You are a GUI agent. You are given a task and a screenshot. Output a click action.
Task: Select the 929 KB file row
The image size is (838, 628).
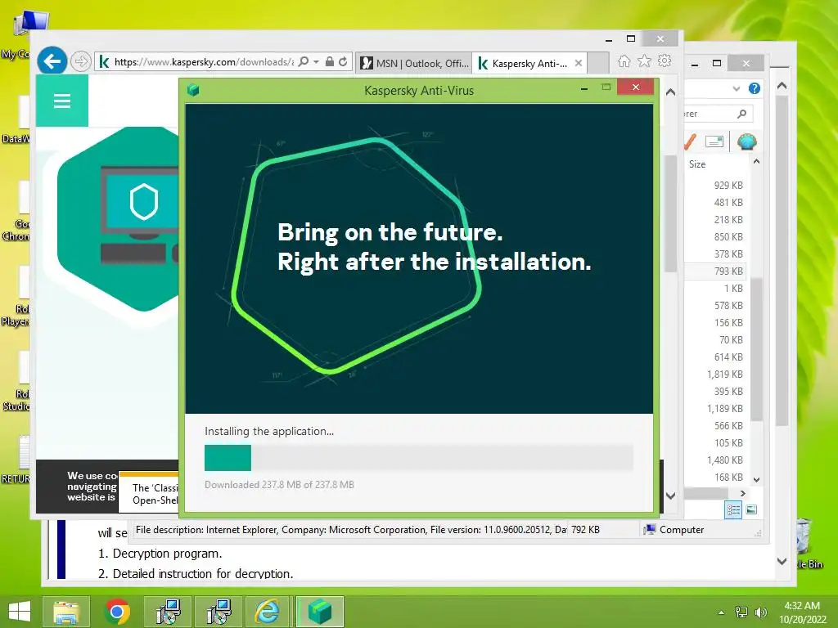[x=716, y=186]
